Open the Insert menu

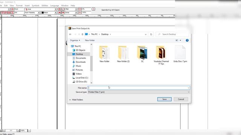coord(27,6)
